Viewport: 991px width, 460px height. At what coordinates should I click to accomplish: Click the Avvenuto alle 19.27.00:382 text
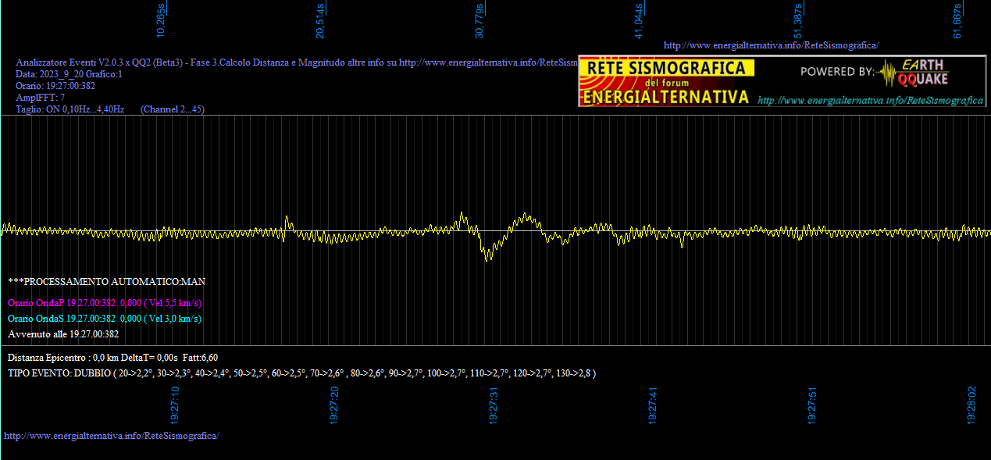tap(63, 333)
